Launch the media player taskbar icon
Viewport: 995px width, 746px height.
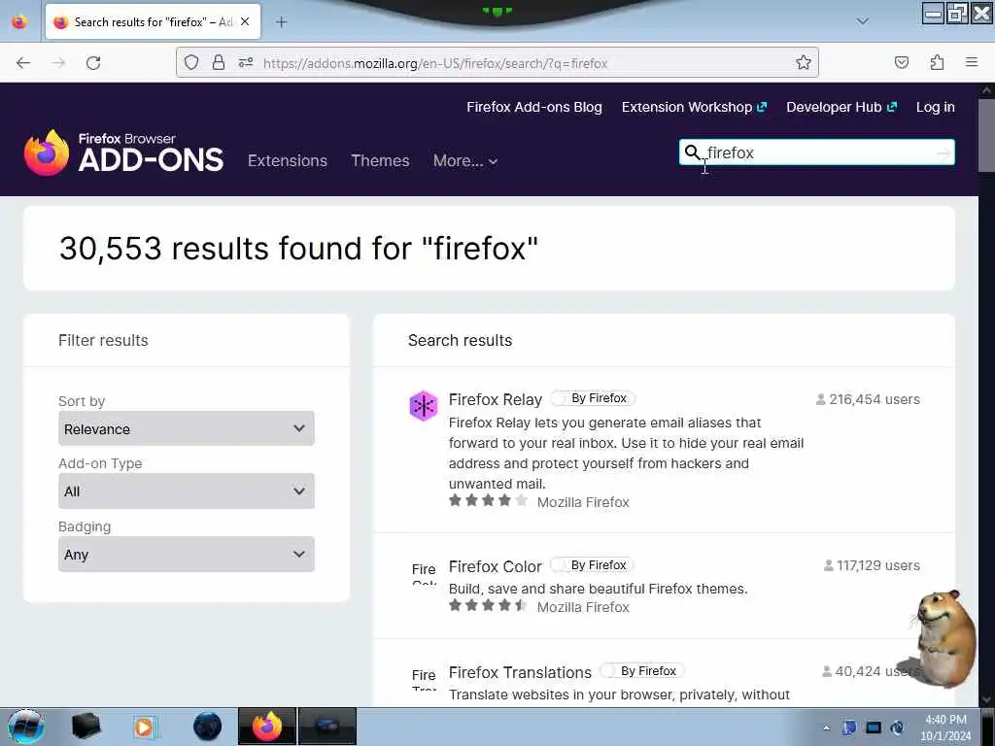(x=144, y=727)
